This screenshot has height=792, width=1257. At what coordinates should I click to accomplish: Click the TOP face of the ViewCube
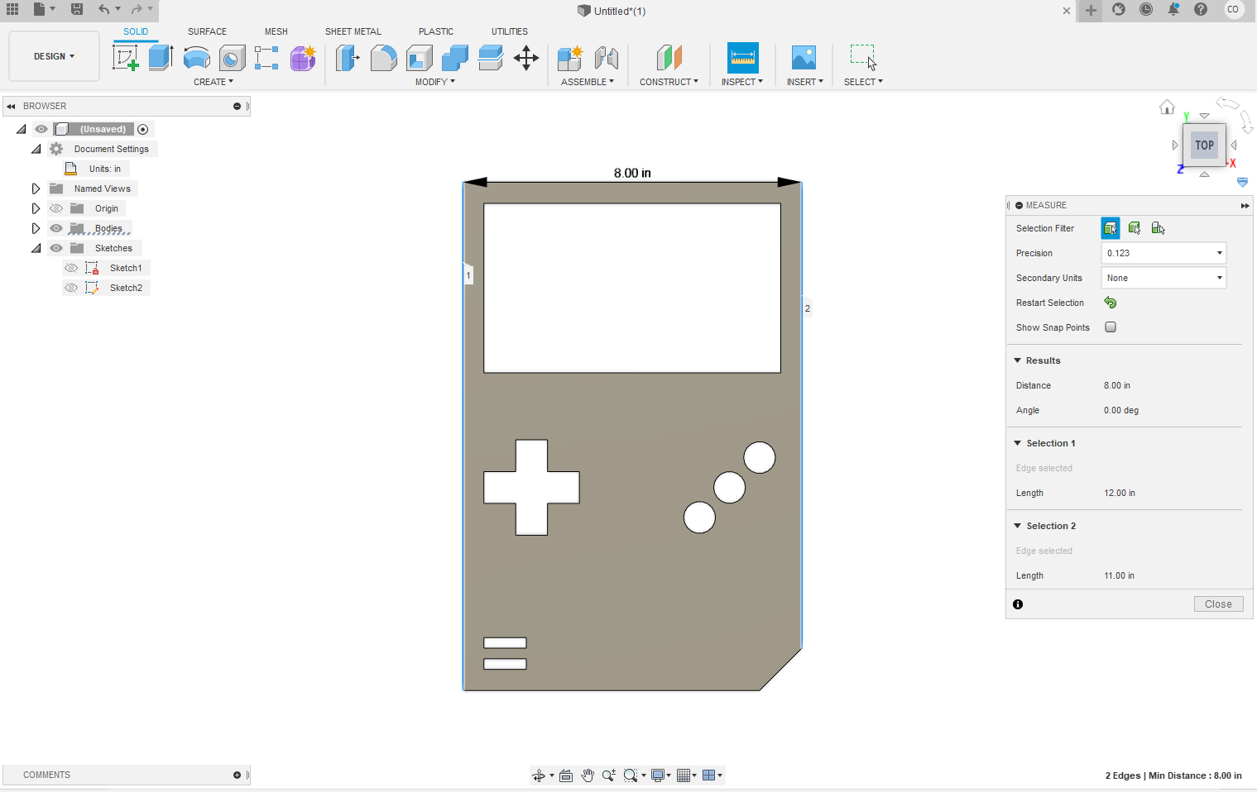(x=1204, y=146)
